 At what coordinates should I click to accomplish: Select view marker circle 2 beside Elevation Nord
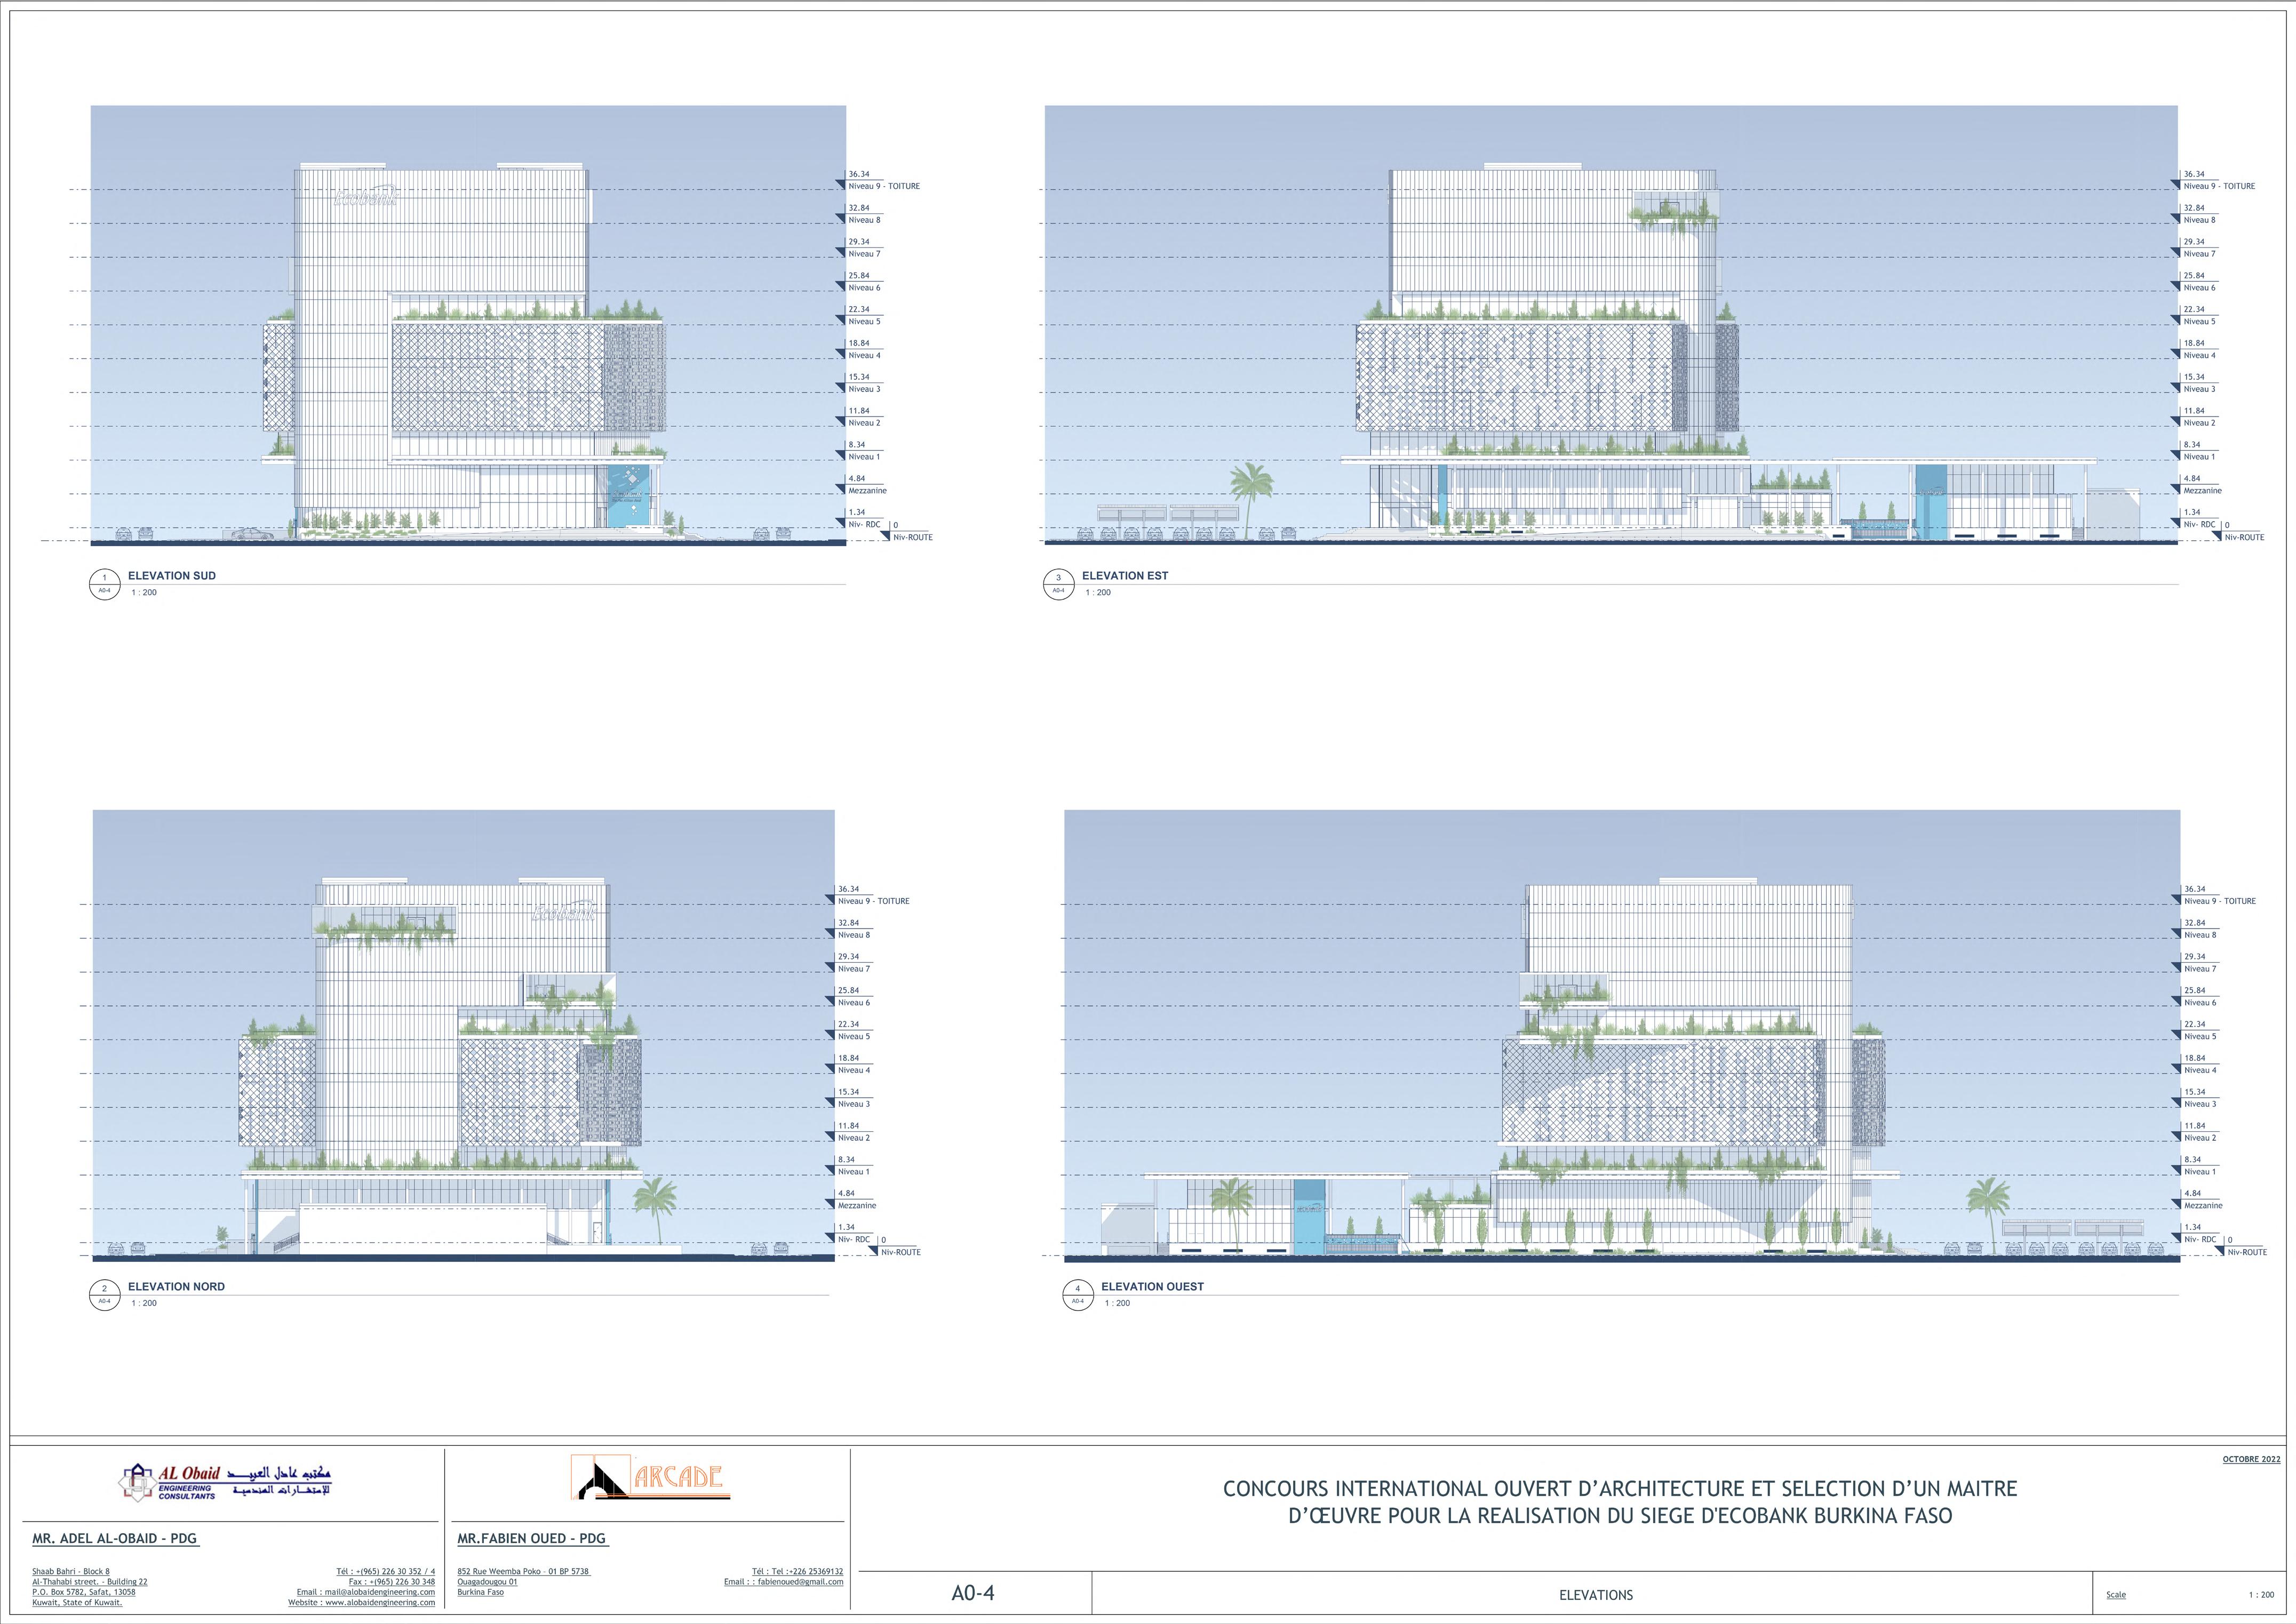104,1295
